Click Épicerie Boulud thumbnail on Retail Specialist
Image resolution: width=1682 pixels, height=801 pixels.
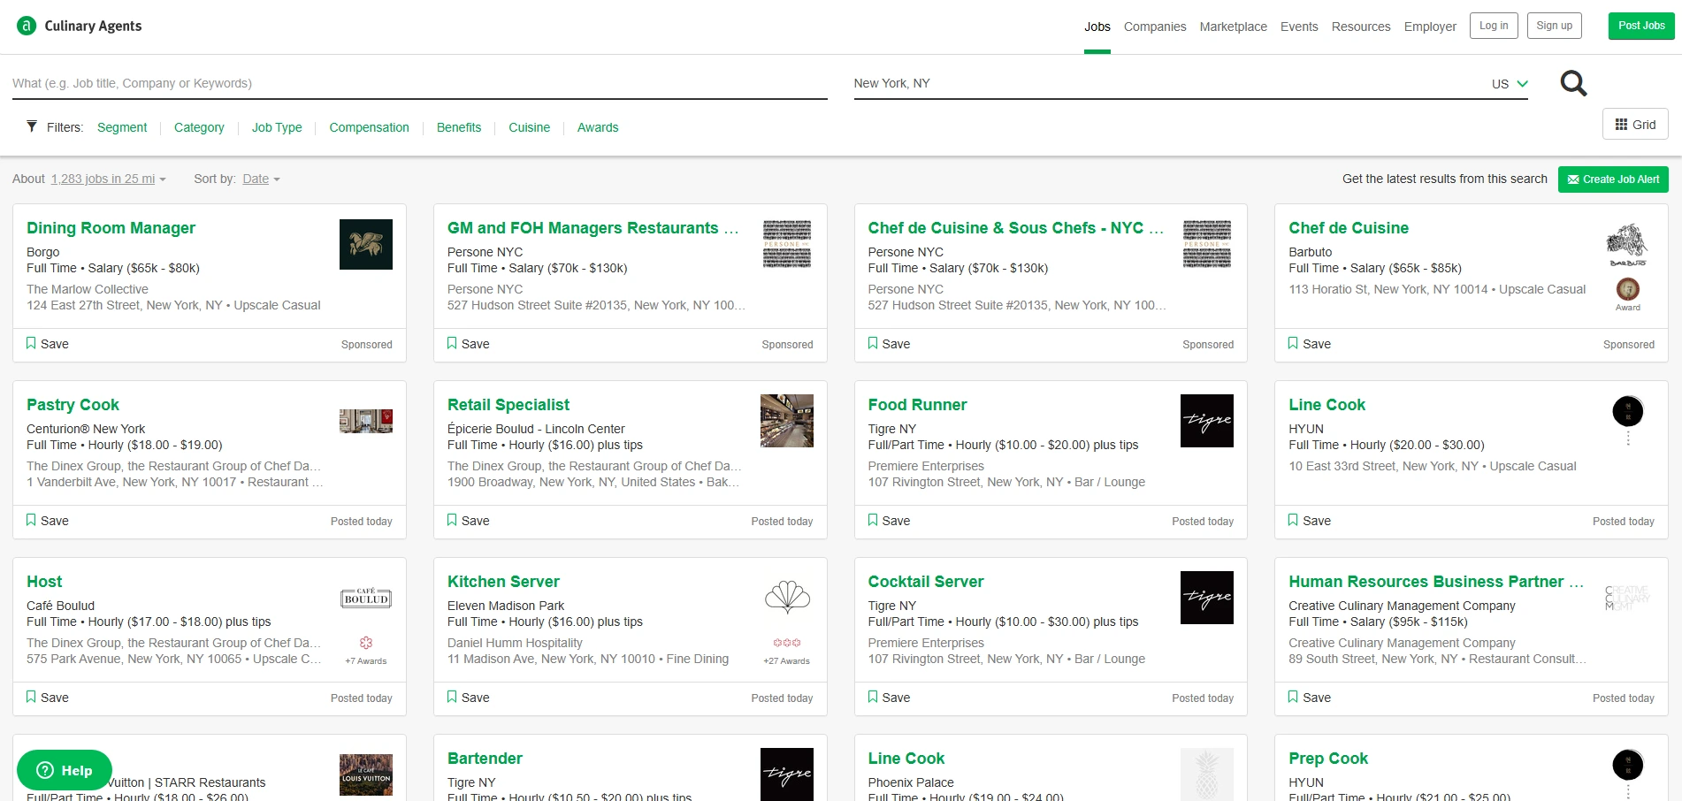(786, 421)
